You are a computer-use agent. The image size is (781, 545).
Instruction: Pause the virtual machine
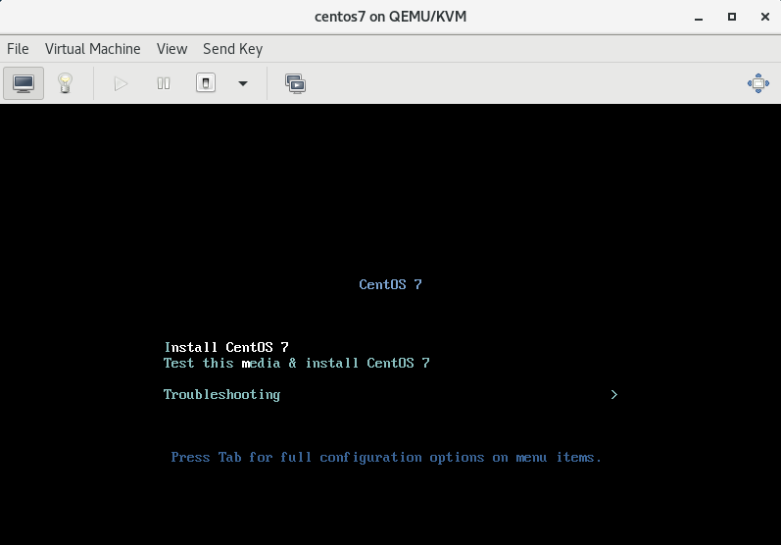(x=164, y=83)
